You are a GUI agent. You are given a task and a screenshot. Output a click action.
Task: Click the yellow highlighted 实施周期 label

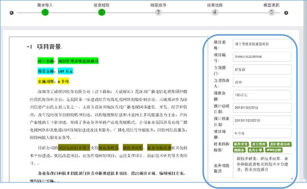tap(46, 81)
